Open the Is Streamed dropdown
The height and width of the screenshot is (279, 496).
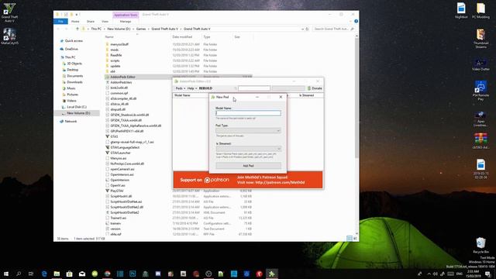pos(248,149)
